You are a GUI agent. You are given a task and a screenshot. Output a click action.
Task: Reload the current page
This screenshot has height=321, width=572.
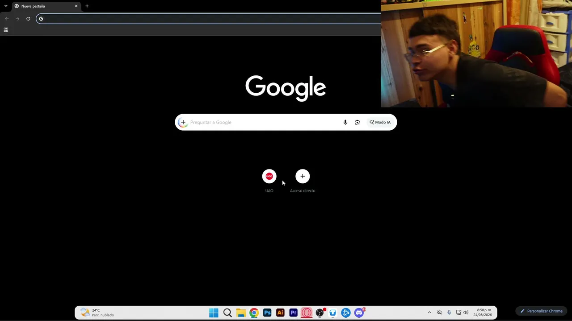[x=28, y=19]
